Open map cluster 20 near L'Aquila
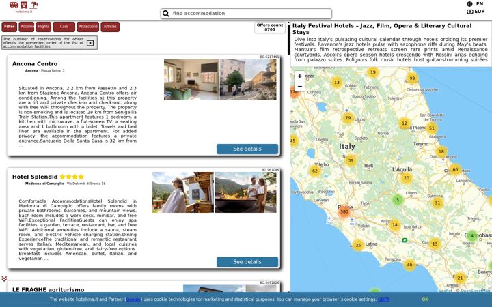492x307 pixels. click(407, 178)
